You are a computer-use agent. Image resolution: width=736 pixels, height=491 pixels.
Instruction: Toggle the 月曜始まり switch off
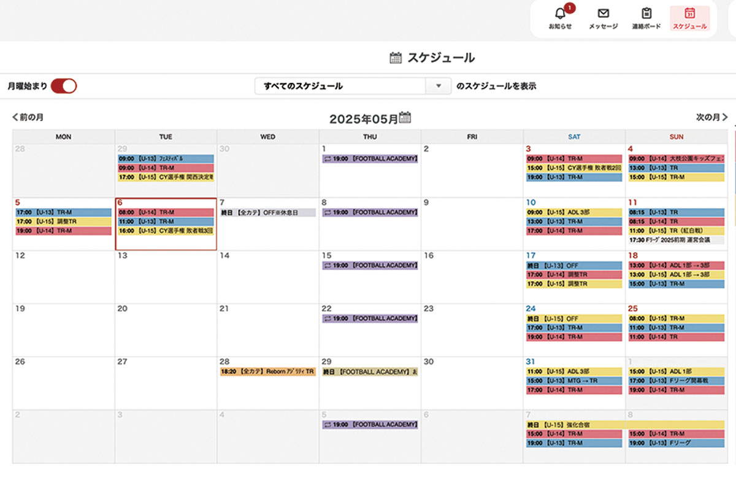[x=63, y=86]
